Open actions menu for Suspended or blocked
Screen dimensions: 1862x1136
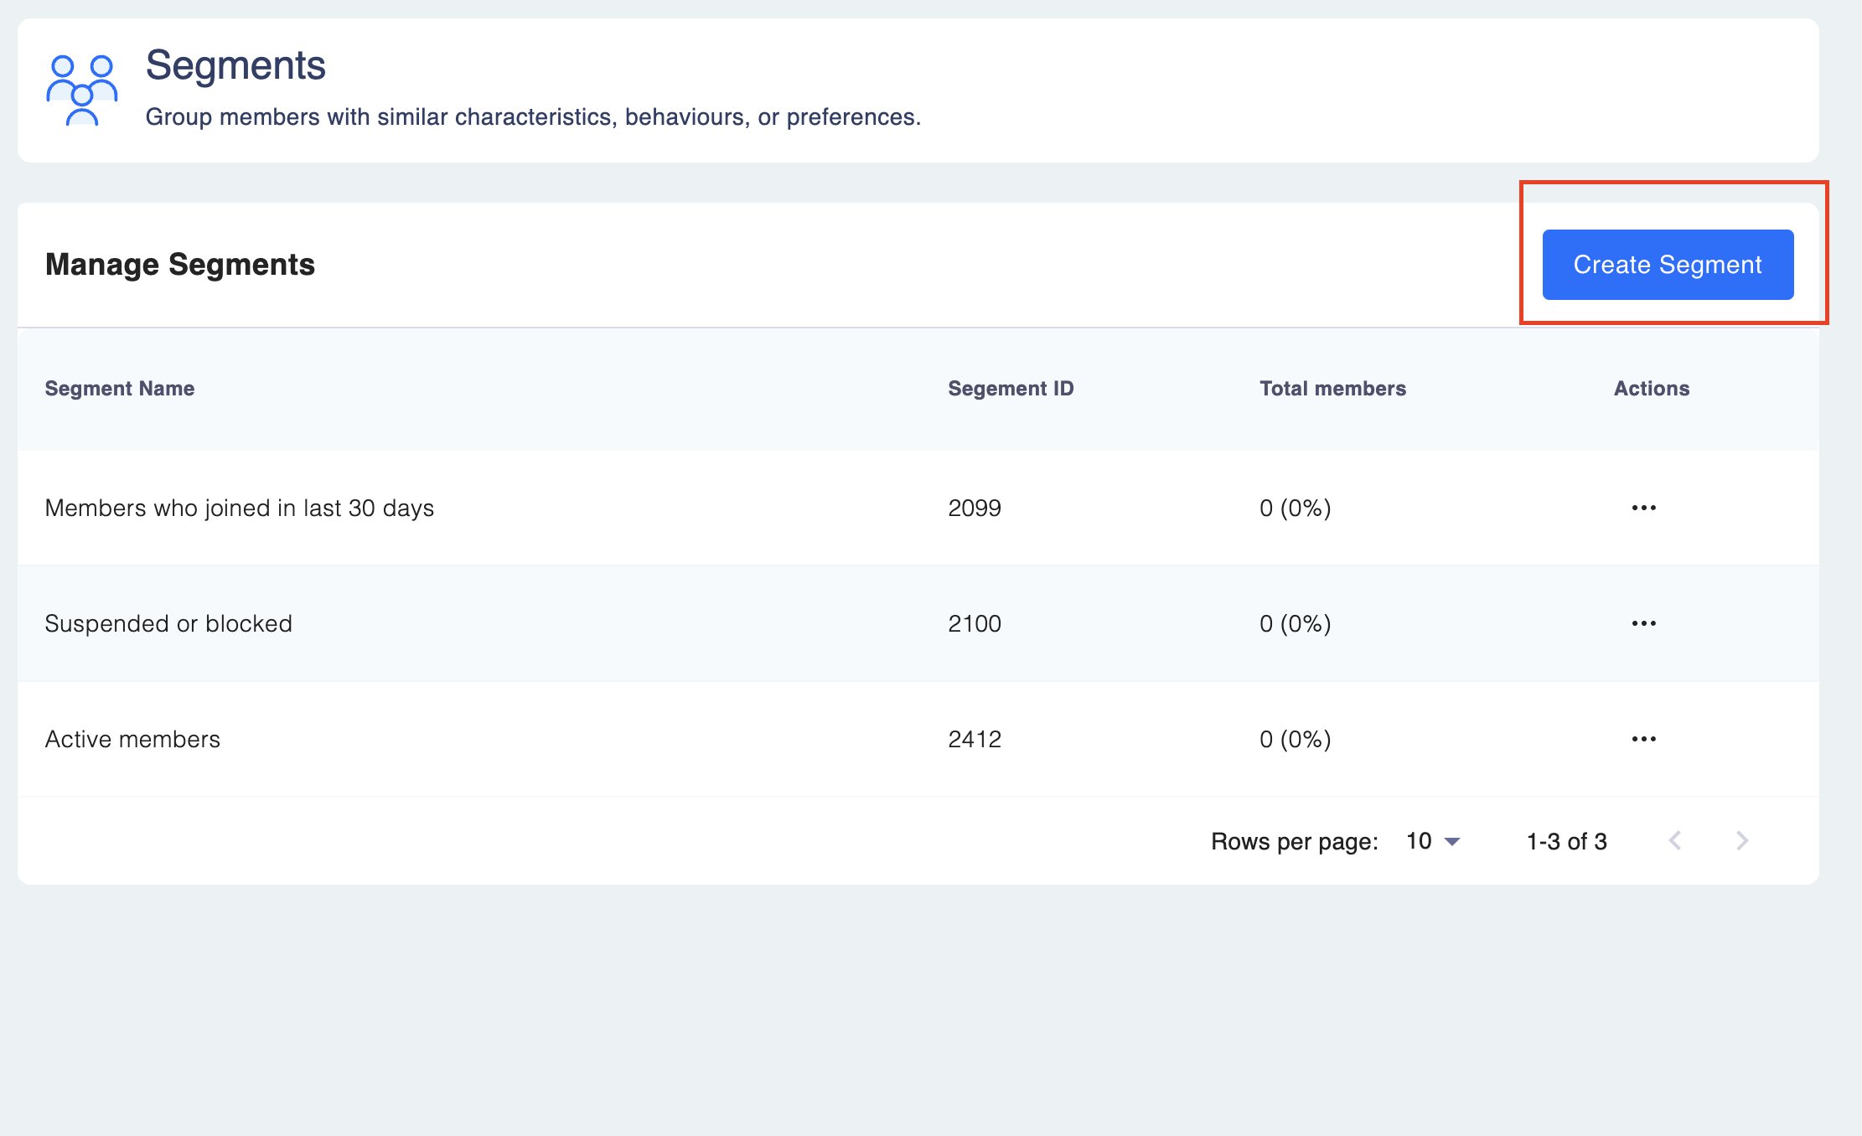(x=1643, y=623)
